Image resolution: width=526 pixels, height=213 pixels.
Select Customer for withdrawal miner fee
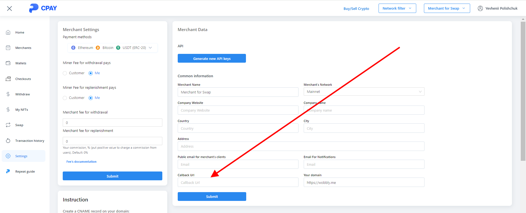(65, 73)
